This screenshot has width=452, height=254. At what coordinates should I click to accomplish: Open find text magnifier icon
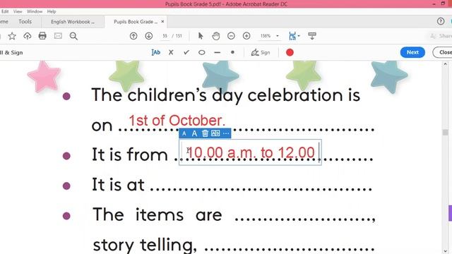[73, 36]
